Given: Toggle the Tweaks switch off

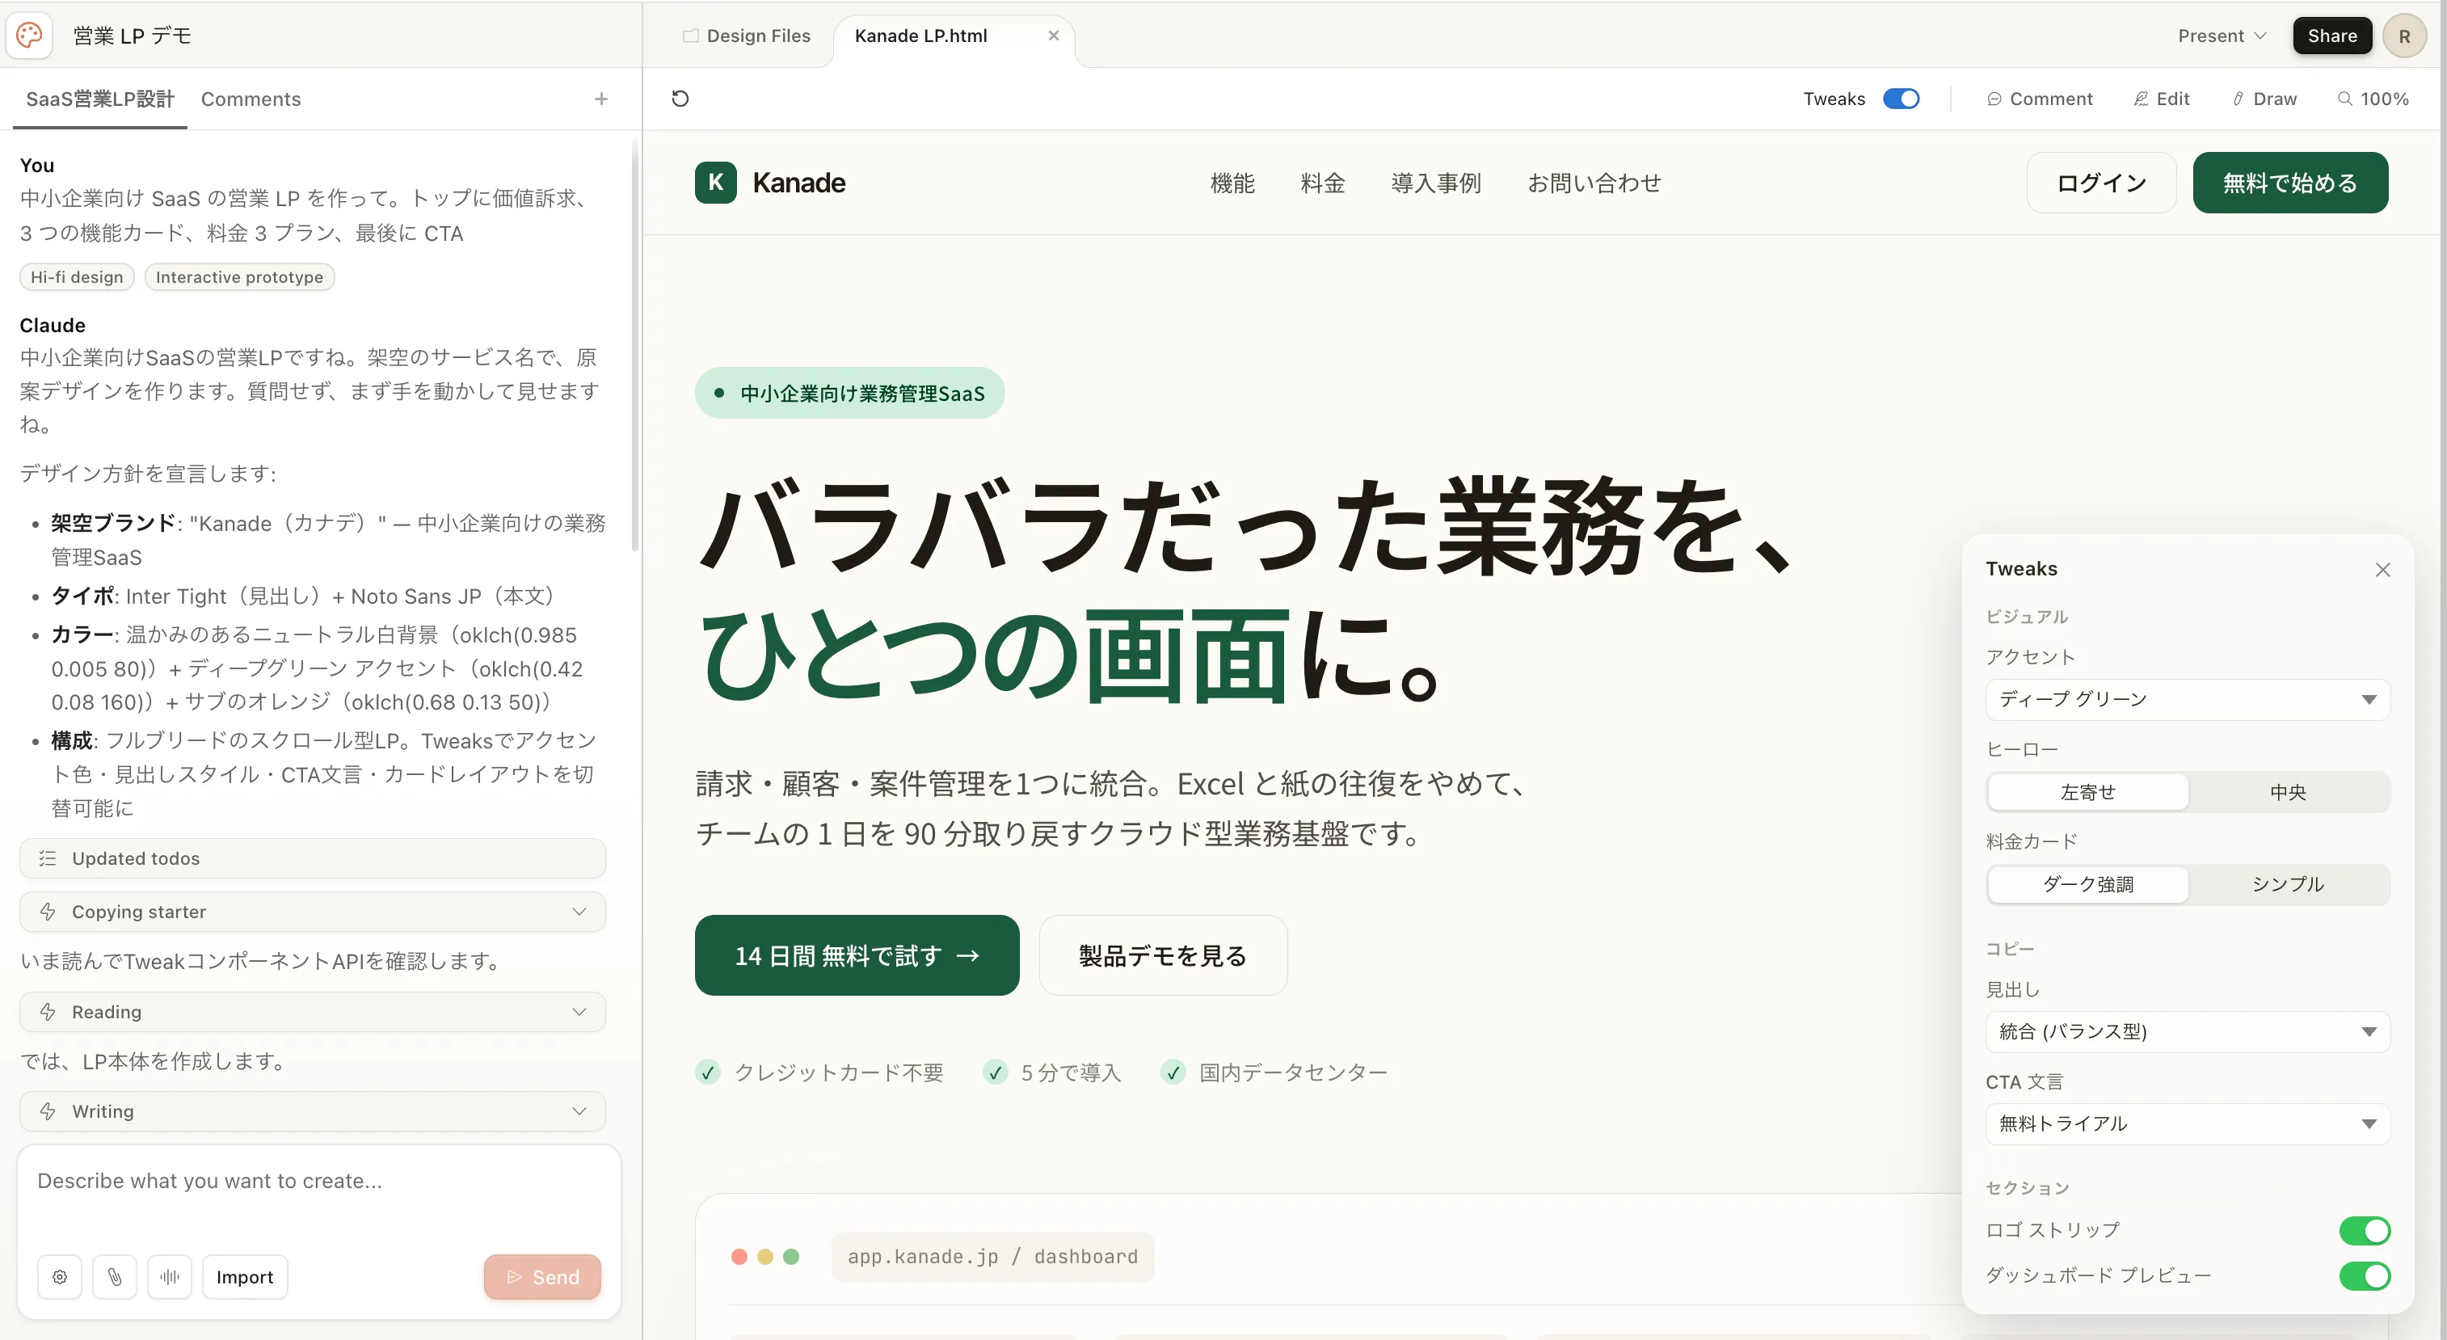Looking at the screenshot, I should click(x=1901, y=98).
